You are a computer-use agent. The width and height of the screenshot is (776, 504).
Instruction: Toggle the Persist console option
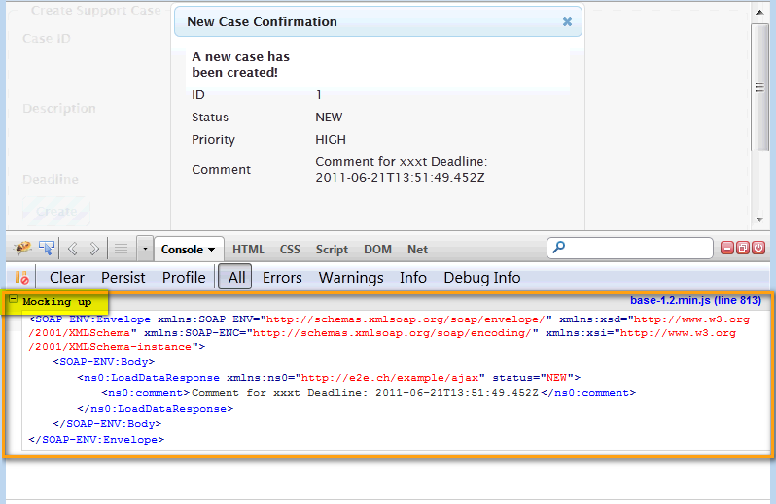pos(123,278)
